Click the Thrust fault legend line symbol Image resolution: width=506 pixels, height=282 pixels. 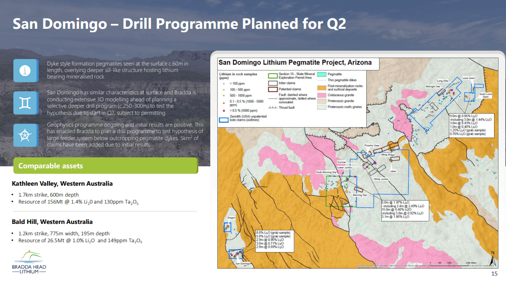pyautogui.click(x=273, y=107)
